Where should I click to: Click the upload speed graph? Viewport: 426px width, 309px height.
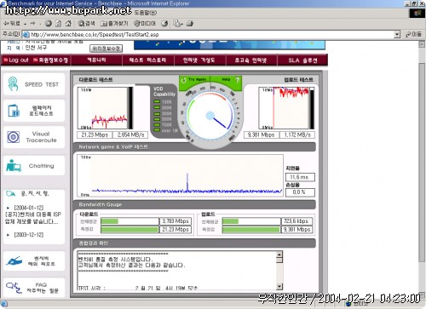point(286,108)
